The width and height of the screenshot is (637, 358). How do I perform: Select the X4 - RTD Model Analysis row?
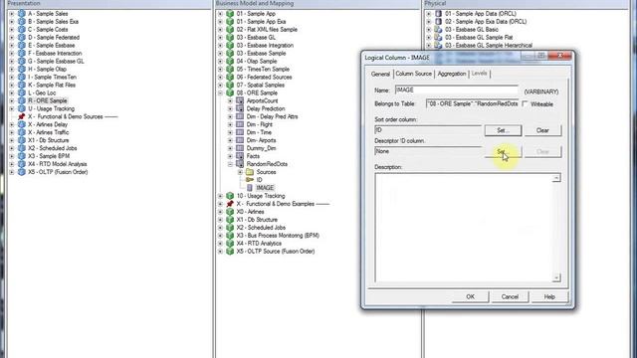pos(57,164)
